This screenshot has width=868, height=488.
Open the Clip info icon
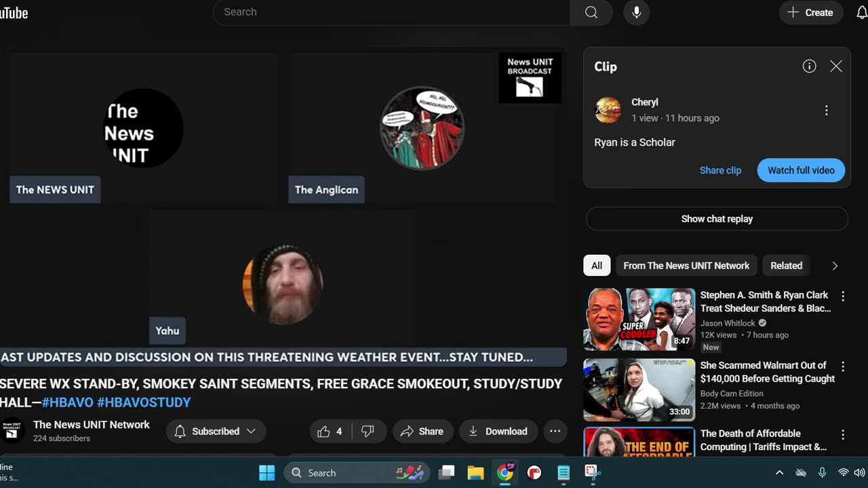tap(809, 66)
